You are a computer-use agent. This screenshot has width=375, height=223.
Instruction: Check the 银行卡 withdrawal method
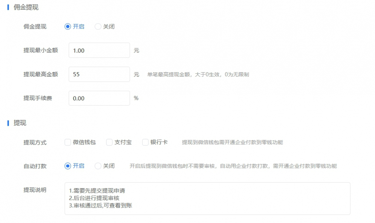[x=145, y=142]
